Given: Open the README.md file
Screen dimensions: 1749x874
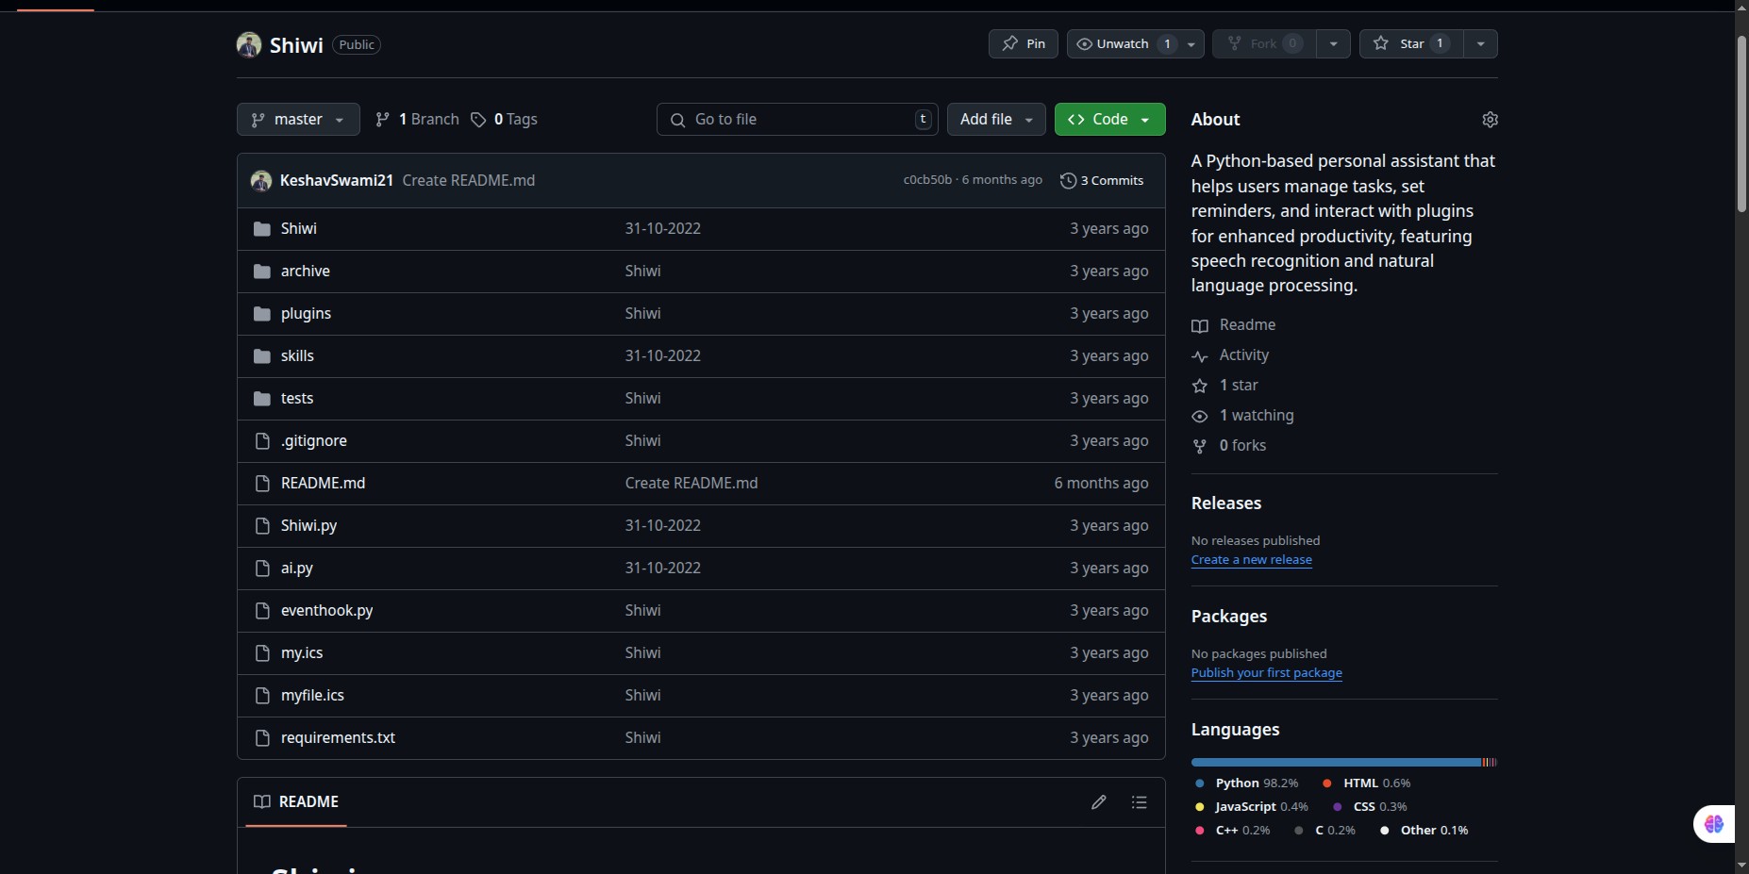Looking at the screenshot, I should pos(323,483).
